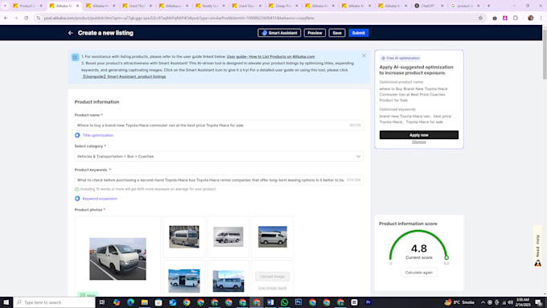Switch to the first Product browser tab

[x=27, y=6]
